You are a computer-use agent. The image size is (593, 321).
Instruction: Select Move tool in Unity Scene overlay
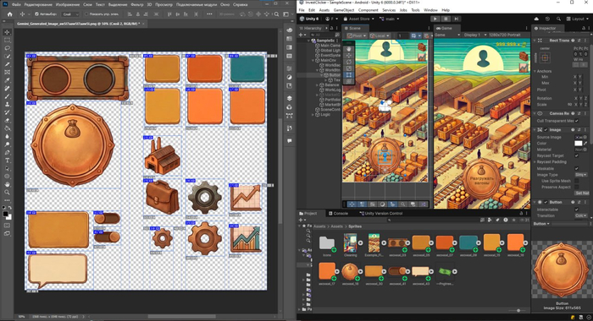(349, 56)
